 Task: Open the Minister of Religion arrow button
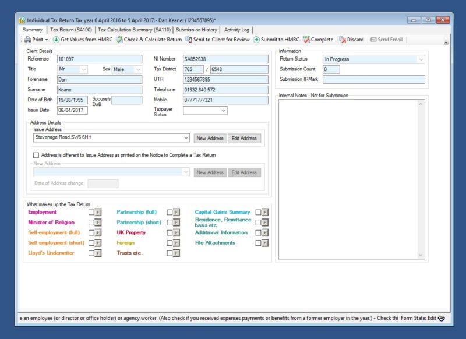[98, 223]
